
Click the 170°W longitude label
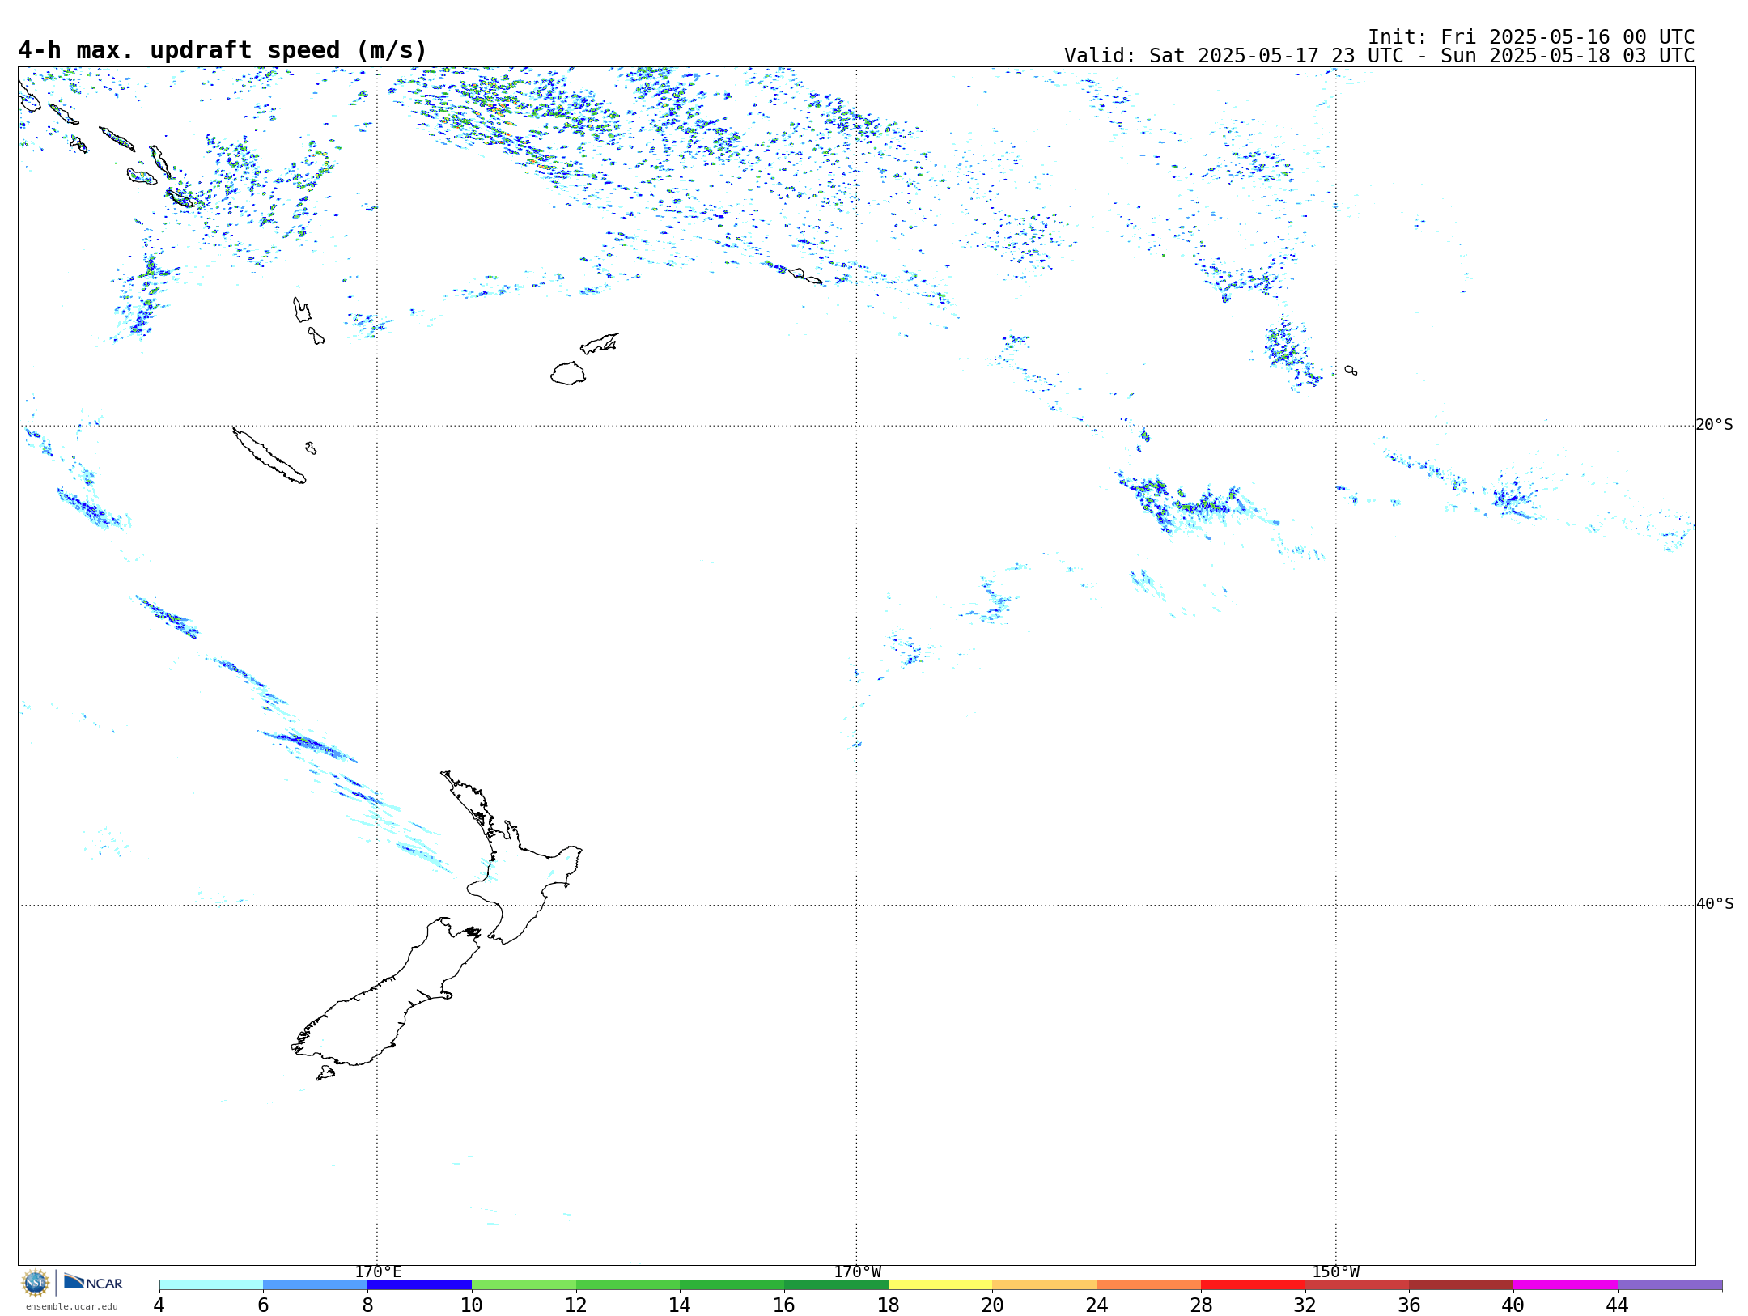[x=857, y=1272]
